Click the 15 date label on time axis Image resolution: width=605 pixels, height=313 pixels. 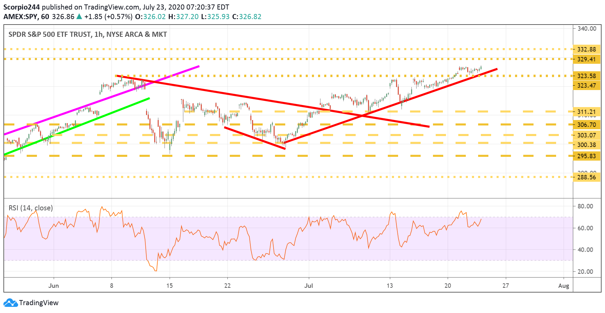[170, 286]
